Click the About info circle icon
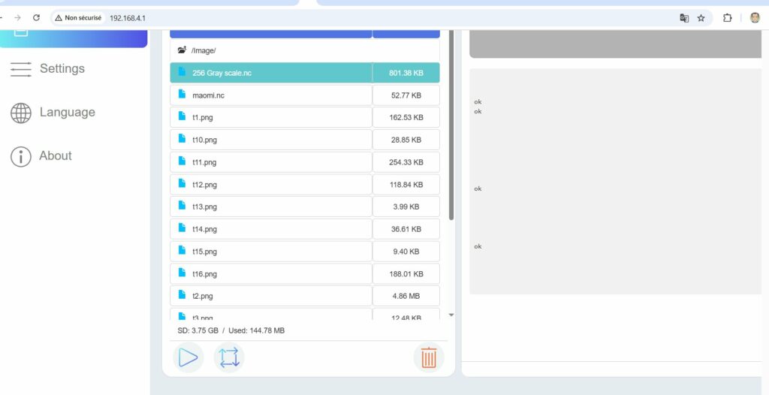The height and width of the screenshot is (395, 769). click(x=20, y=156)
